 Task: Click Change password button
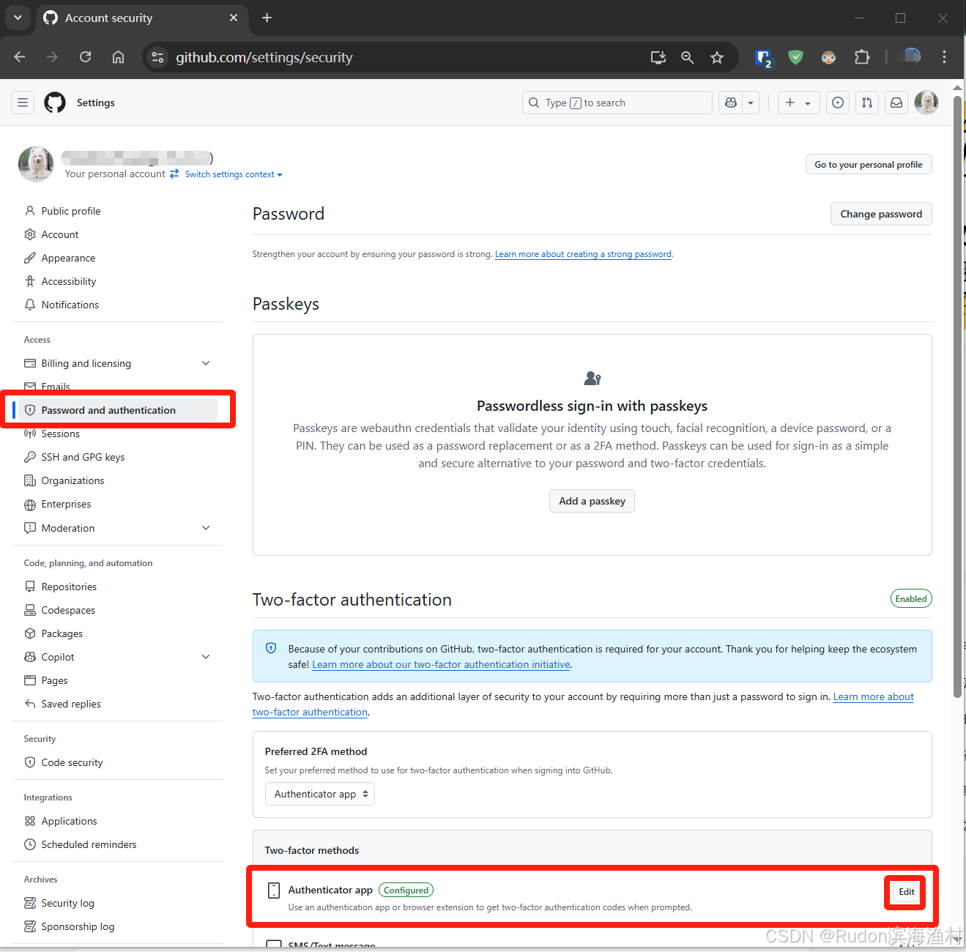pos(881,214)
